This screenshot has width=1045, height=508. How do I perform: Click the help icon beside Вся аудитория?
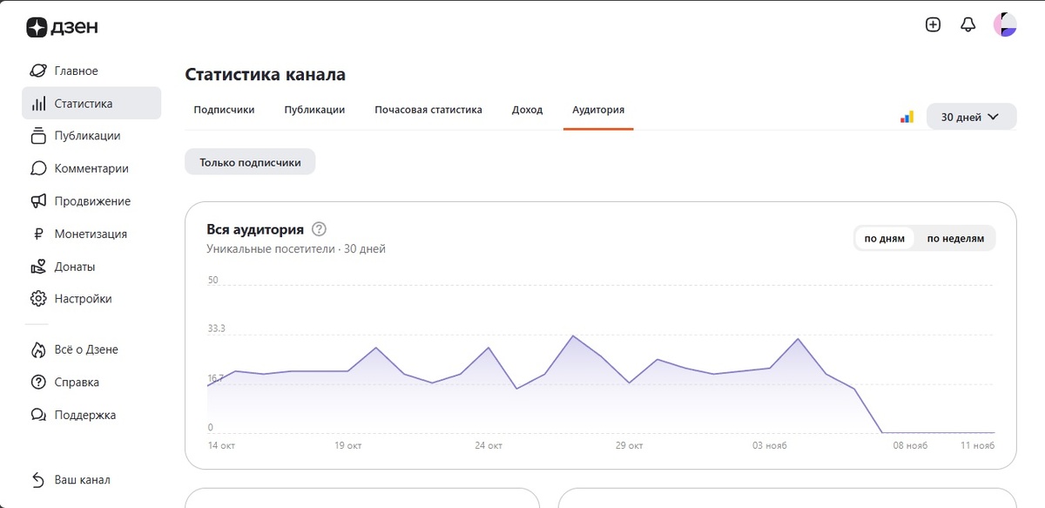point(319,229)
